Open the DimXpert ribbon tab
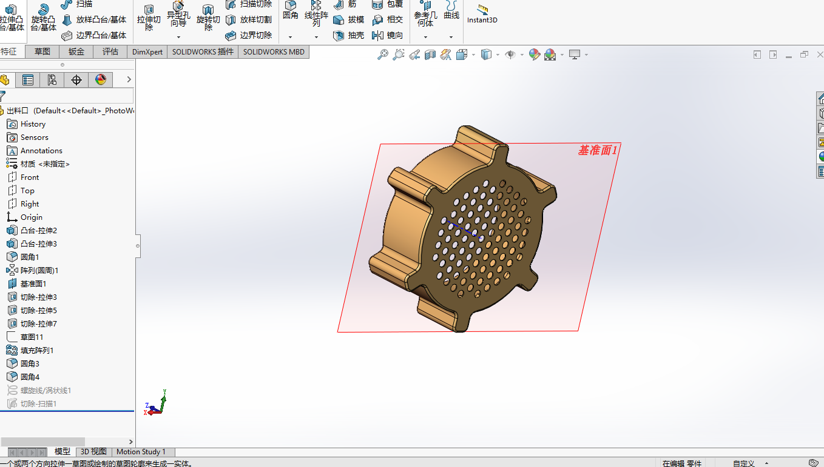 click(x=147, y=51)
